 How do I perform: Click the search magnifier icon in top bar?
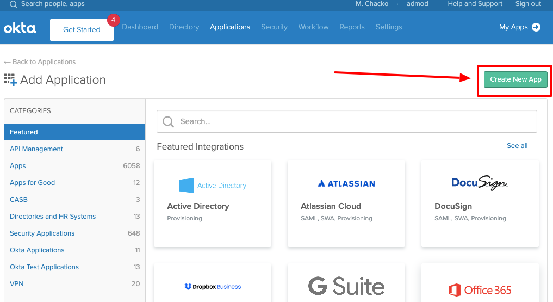pos(14,4)
